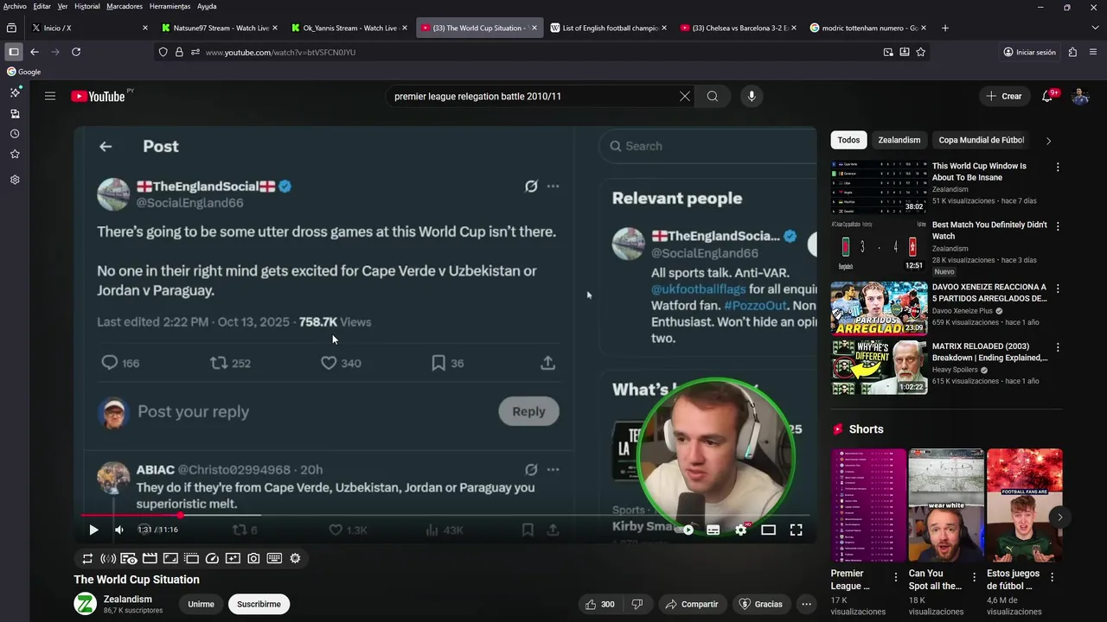Switch to List of English football champions tab
Image resolution: width=1107 pixels, height=622 pixels.
(609, 28)
